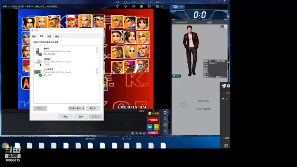Open the desktop file labeled (14).txt

tap(90, 139)
